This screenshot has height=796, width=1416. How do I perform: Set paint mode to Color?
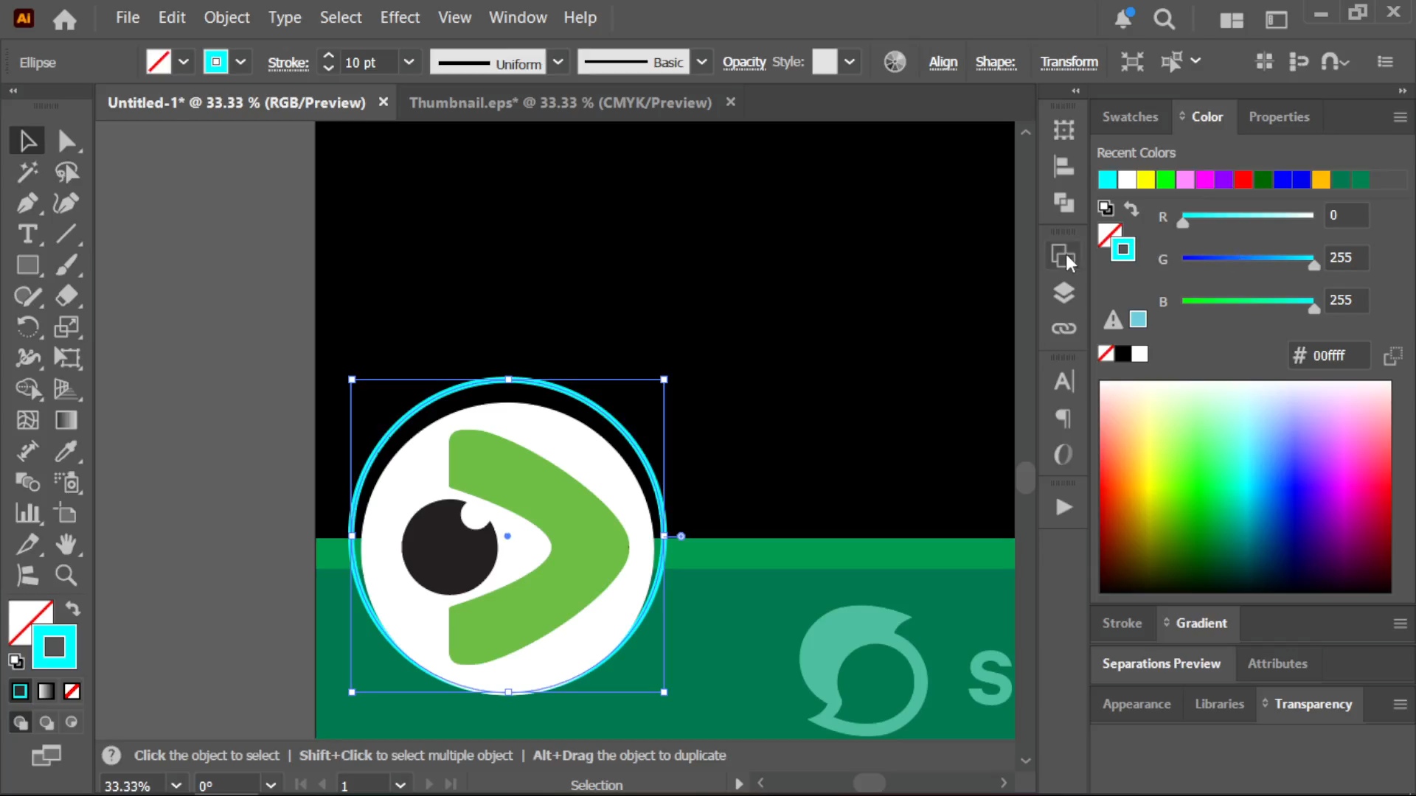coord(20,691)
